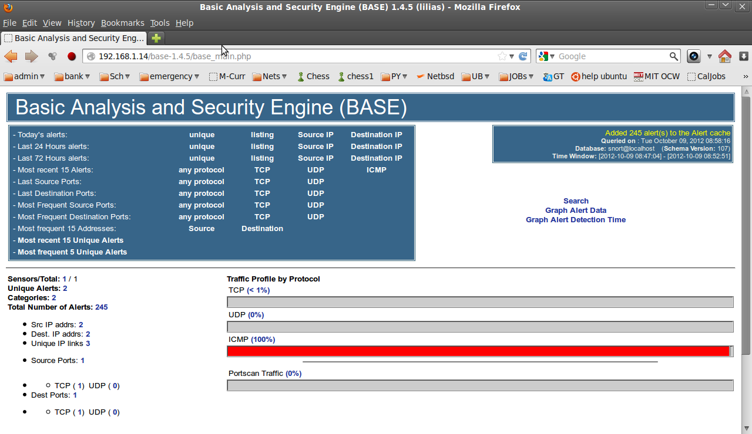Open the Help menu
Image resolution: width=752 pixels, height=434 pixels.
pos(184,23)
